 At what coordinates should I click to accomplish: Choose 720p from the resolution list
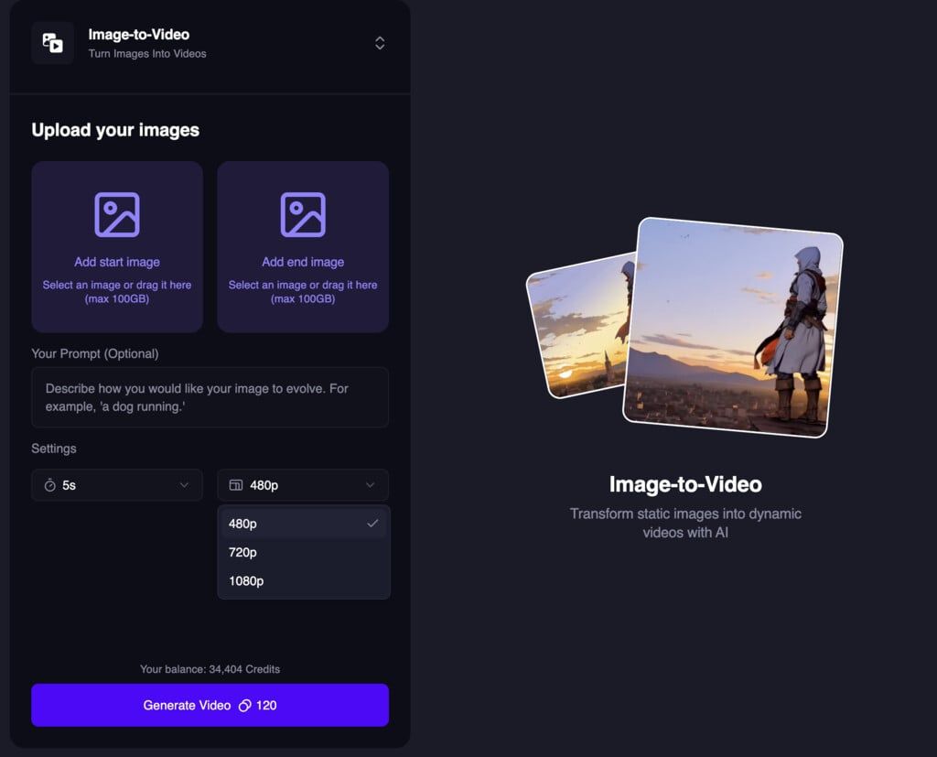[304, 553]
